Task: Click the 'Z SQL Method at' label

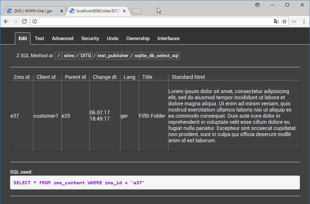Action: [35, 56]
